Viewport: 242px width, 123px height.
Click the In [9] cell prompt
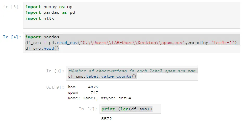55,71
